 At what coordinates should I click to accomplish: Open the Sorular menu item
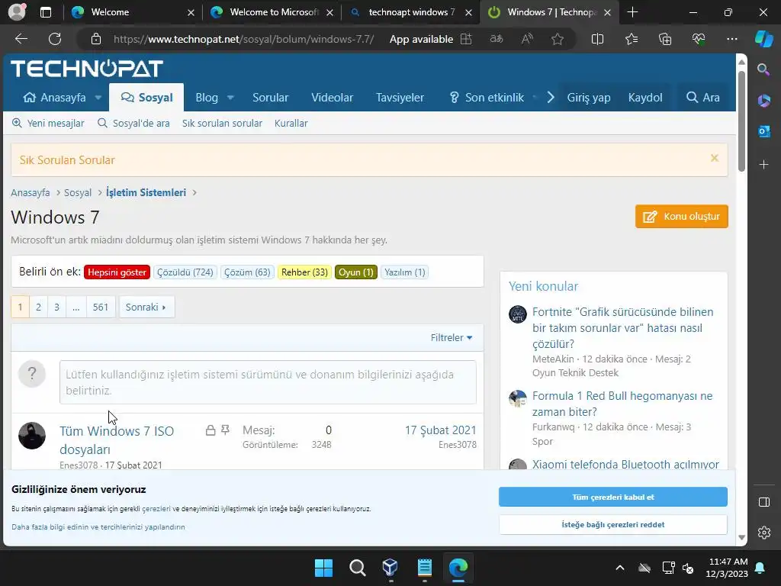click(271, 97)
